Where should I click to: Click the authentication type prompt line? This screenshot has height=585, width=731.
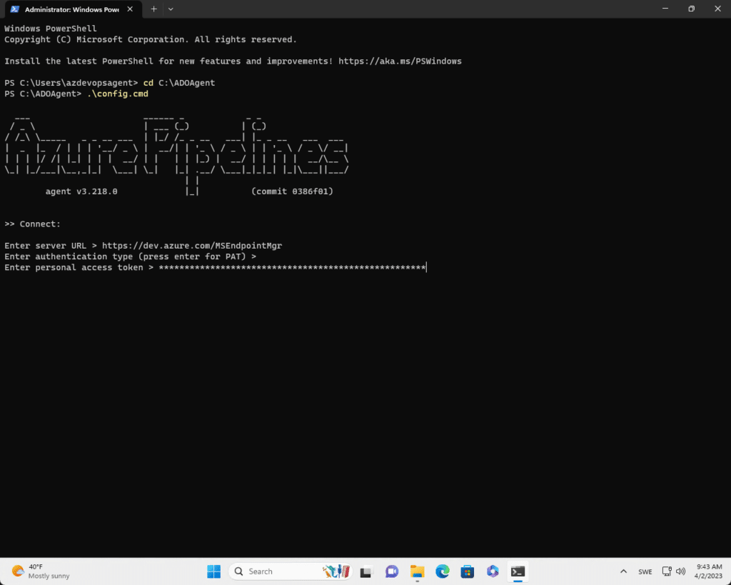pyautogui.click(x=131, y=256)
